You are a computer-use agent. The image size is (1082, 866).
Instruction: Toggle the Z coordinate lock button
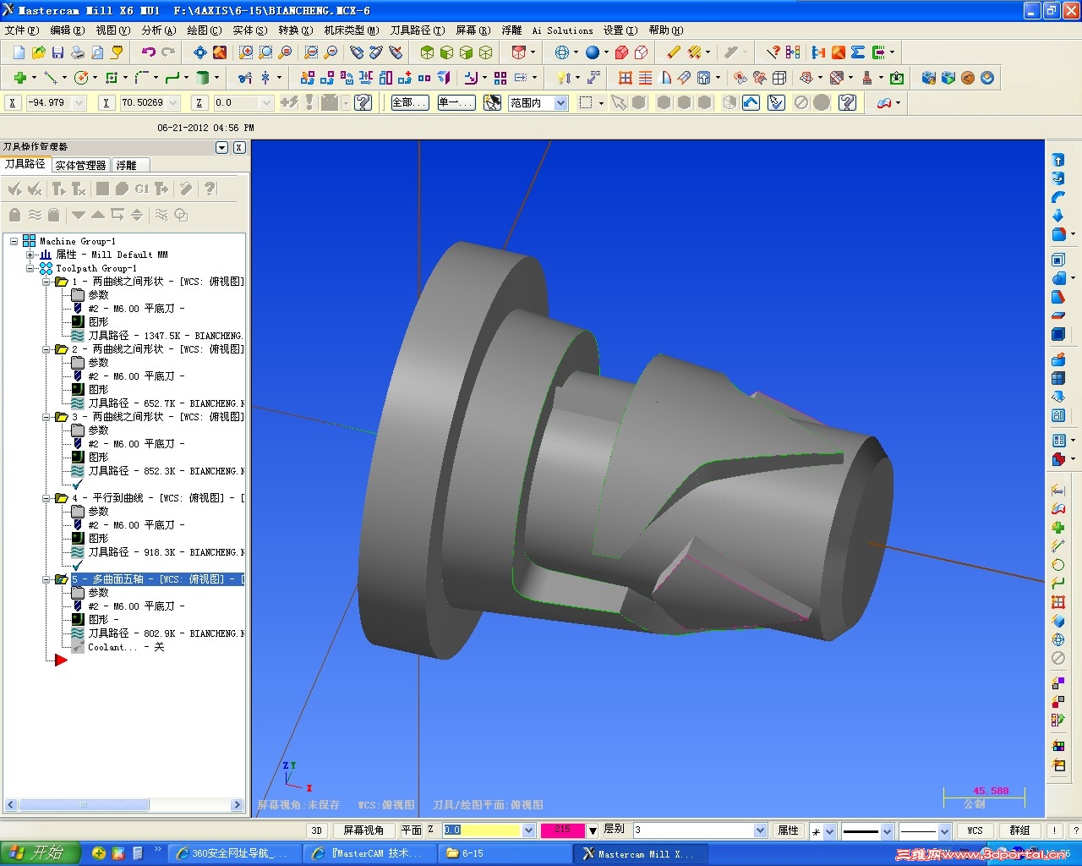pyautogui.click(x=199, y=102)
